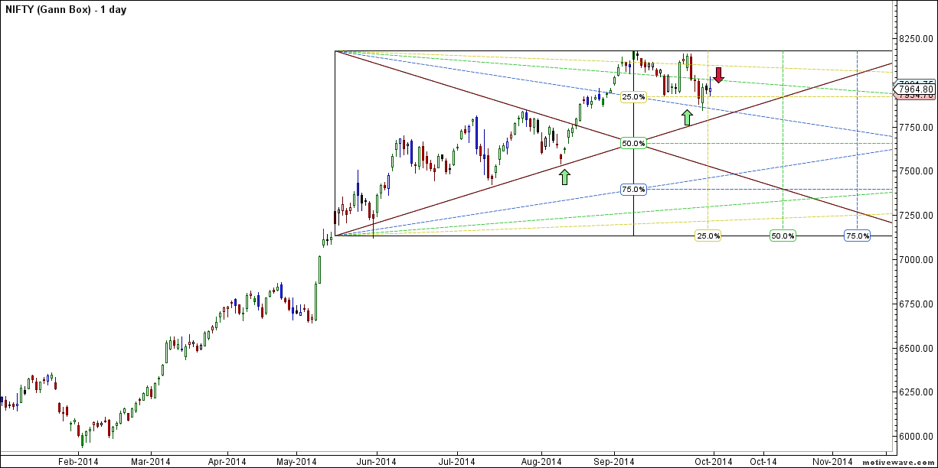The width and height of the screenshot is (938, 468).
Task: Click the top border of the Gann Box
Action: [x=498, y=50]
